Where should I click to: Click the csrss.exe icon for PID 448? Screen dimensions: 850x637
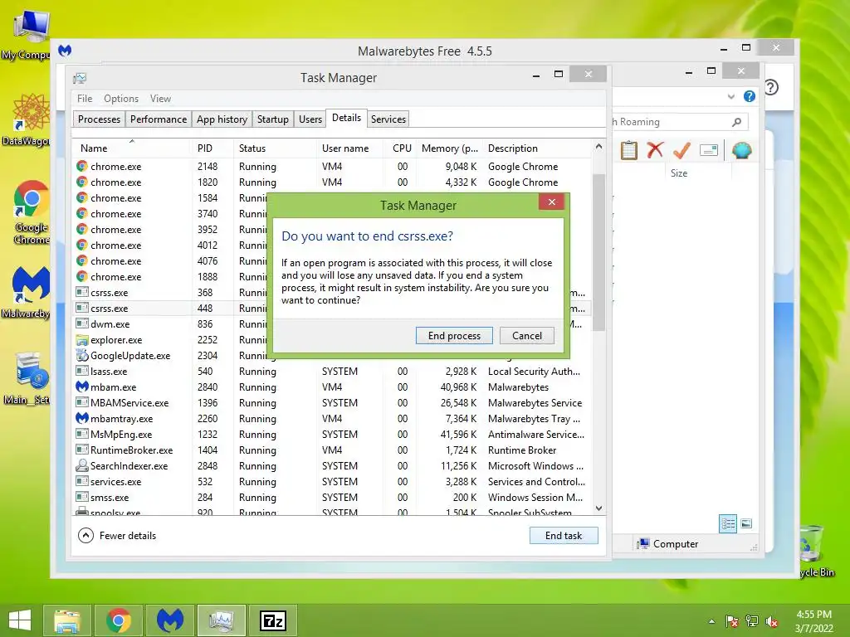(82, 309)
